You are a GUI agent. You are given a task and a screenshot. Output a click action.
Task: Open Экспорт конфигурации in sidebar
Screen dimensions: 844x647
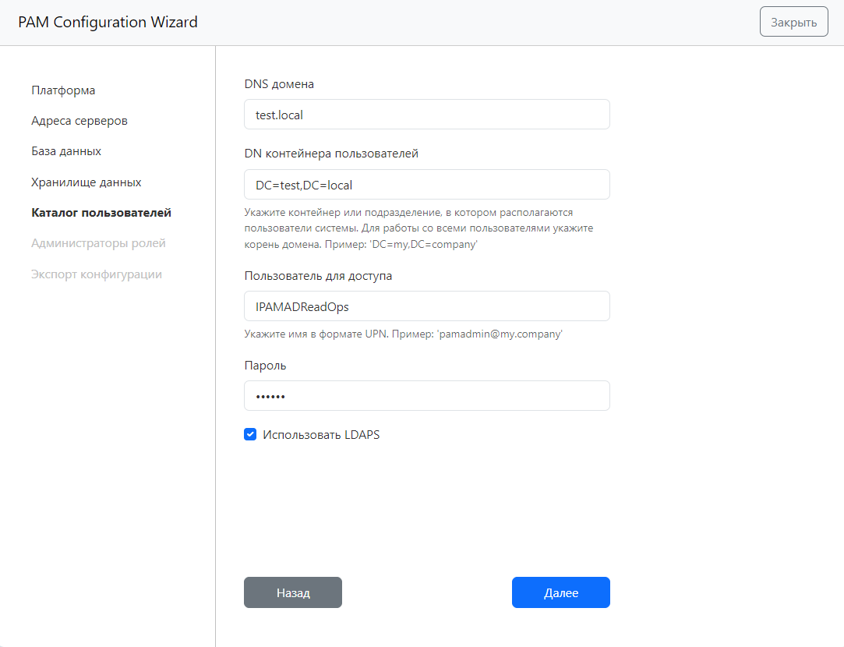97,274
